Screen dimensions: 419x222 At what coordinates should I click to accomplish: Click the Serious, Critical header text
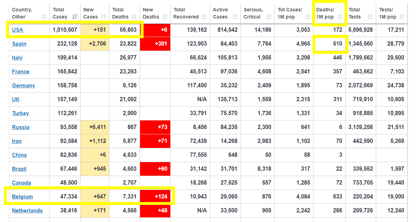pyautogui.click(x=253, y=13)
